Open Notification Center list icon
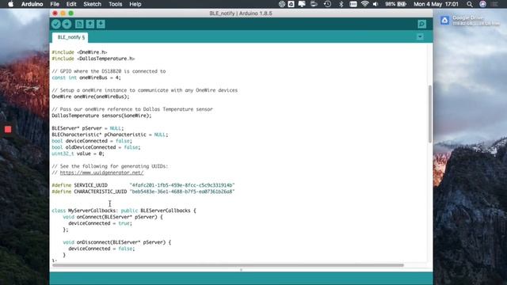Viewport: 507px width, 285px height. pos(494,4)
